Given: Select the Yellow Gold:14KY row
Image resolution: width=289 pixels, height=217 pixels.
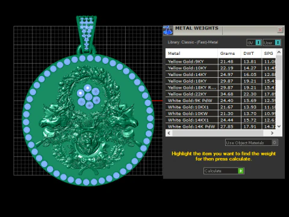Looking at the screenshot, I should [220, 75].
